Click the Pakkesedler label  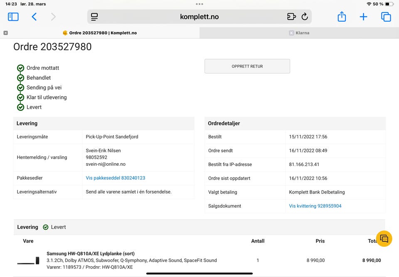click(x=30, y=178)
